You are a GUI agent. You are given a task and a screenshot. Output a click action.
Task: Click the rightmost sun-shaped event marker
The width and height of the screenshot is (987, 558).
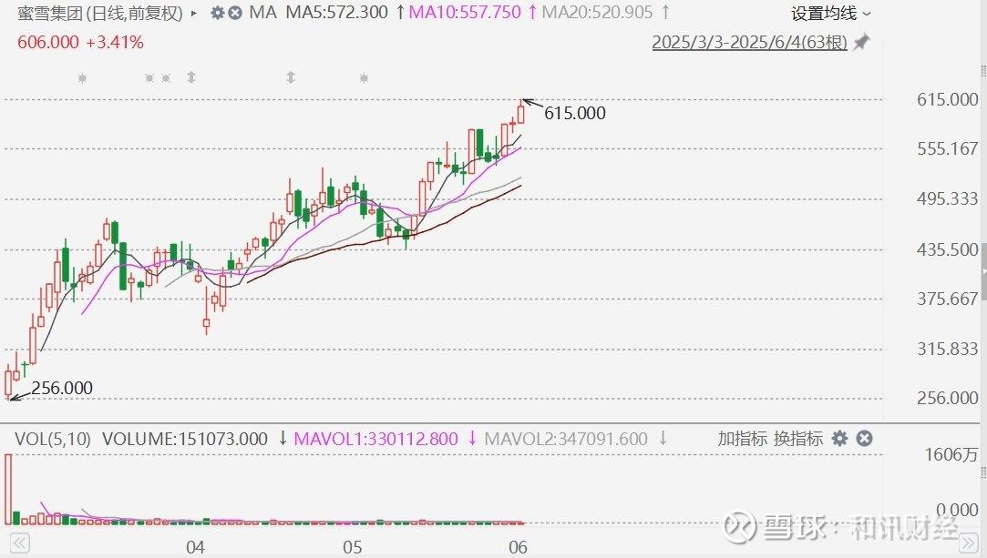[x=364, y=78]
